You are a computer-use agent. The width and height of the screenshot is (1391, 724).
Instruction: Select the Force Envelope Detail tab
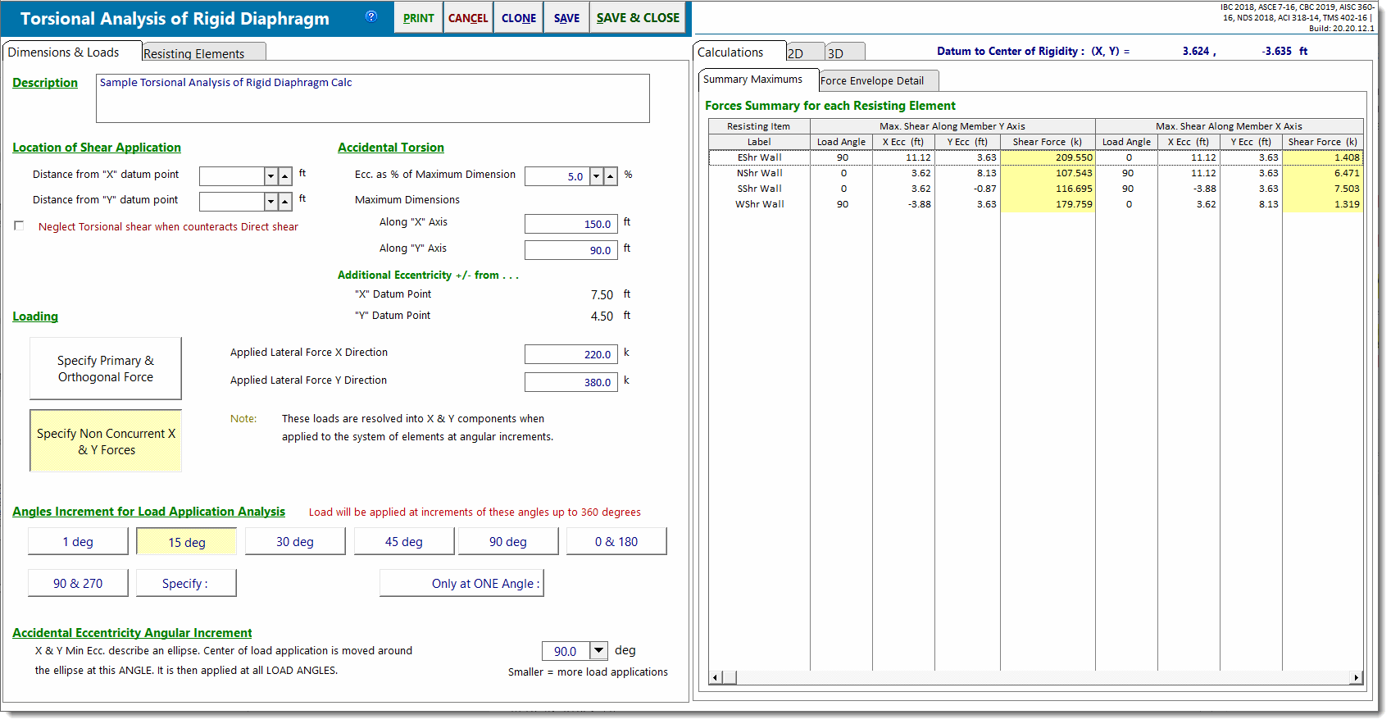[x=879, y=80]
